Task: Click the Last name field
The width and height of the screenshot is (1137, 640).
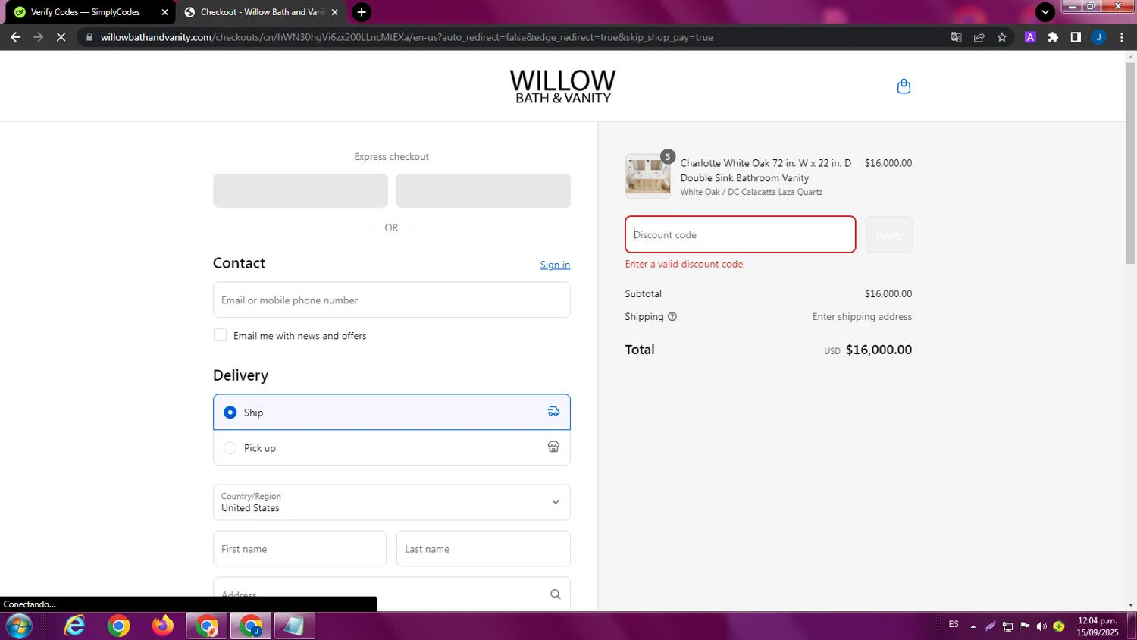Action: click(x=483, y=548)
